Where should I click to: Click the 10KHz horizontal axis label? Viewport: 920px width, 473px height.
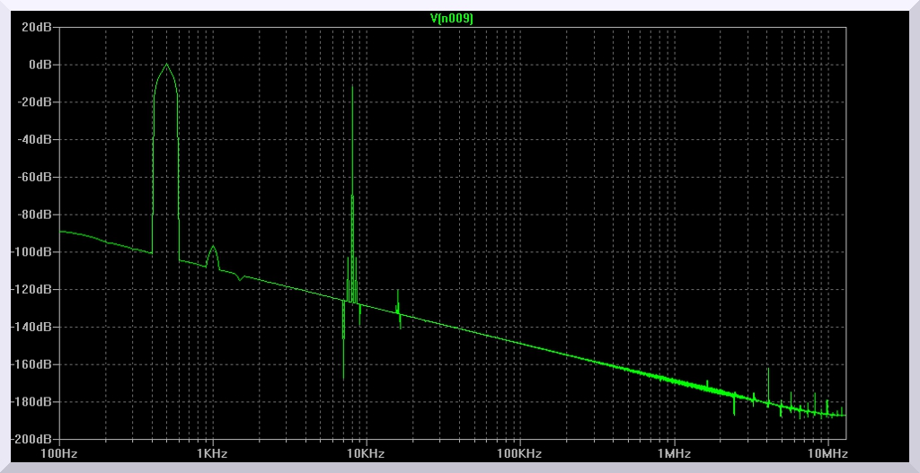[x=367, y=454]
